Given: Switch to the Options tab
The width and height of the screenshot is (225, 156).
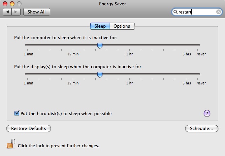Looking at the screenshot, I should pos(122,26).
